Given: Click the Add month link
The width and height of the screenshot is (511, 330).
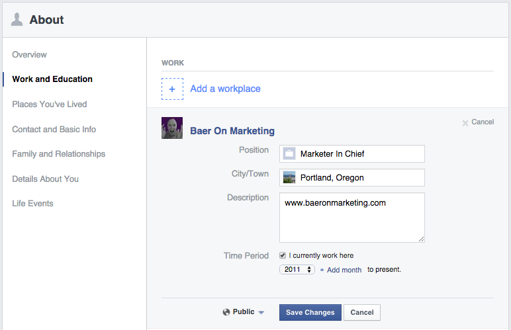Looking at the screenshot, I should (x=344, y=270).
